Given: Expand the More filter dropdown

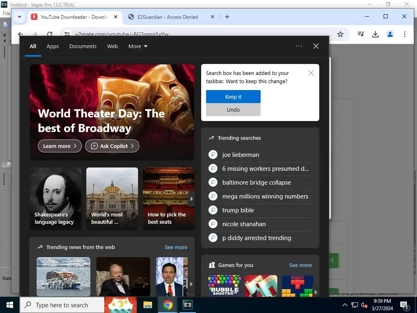Looking at the screenshot, I should coord(138,46).
